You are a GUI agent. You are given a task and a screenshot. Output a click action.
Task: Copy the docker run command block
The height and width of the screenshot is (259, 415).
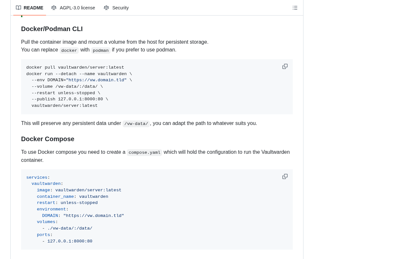(x=285, y=66)
